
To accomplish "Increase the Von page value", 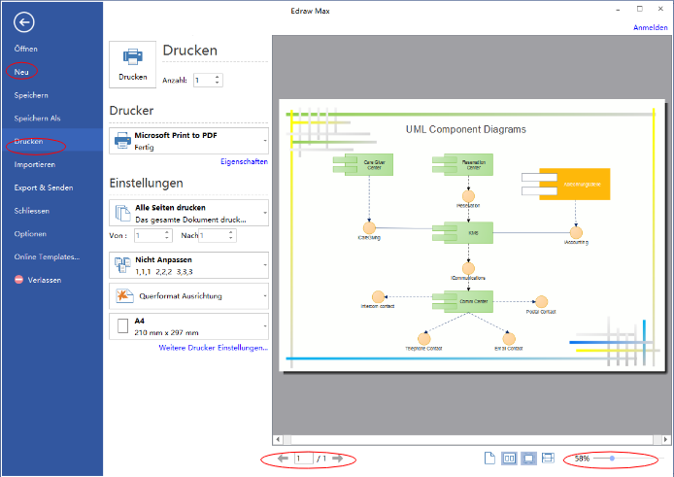I will tap(167, 233).
